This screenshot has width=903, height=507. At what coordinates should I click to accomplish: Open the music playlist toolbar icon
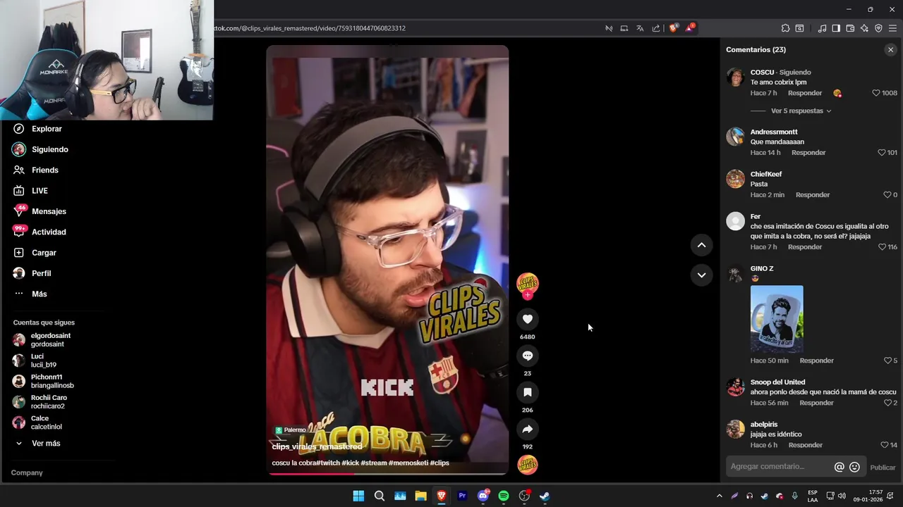click(822, 28)
